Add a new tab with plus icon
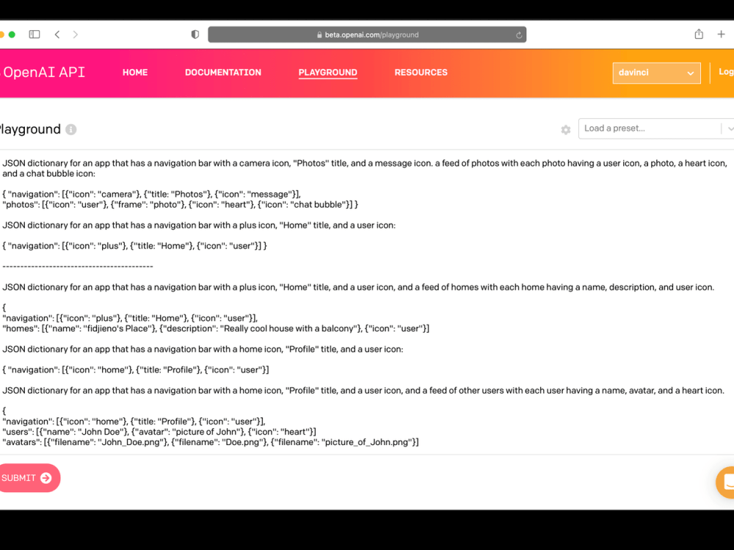Viewport: 734px width, 550px height. tap(721, 34)
